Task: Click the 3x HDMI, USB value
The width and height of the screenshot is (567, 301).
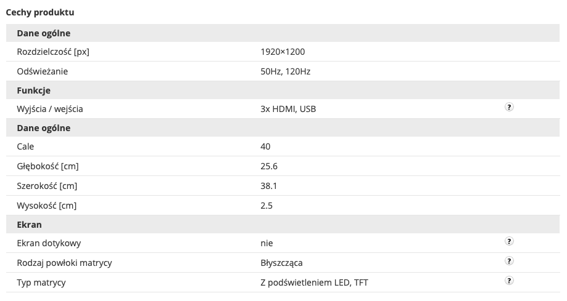Action: pyautogui.click(x=288, y=109)
